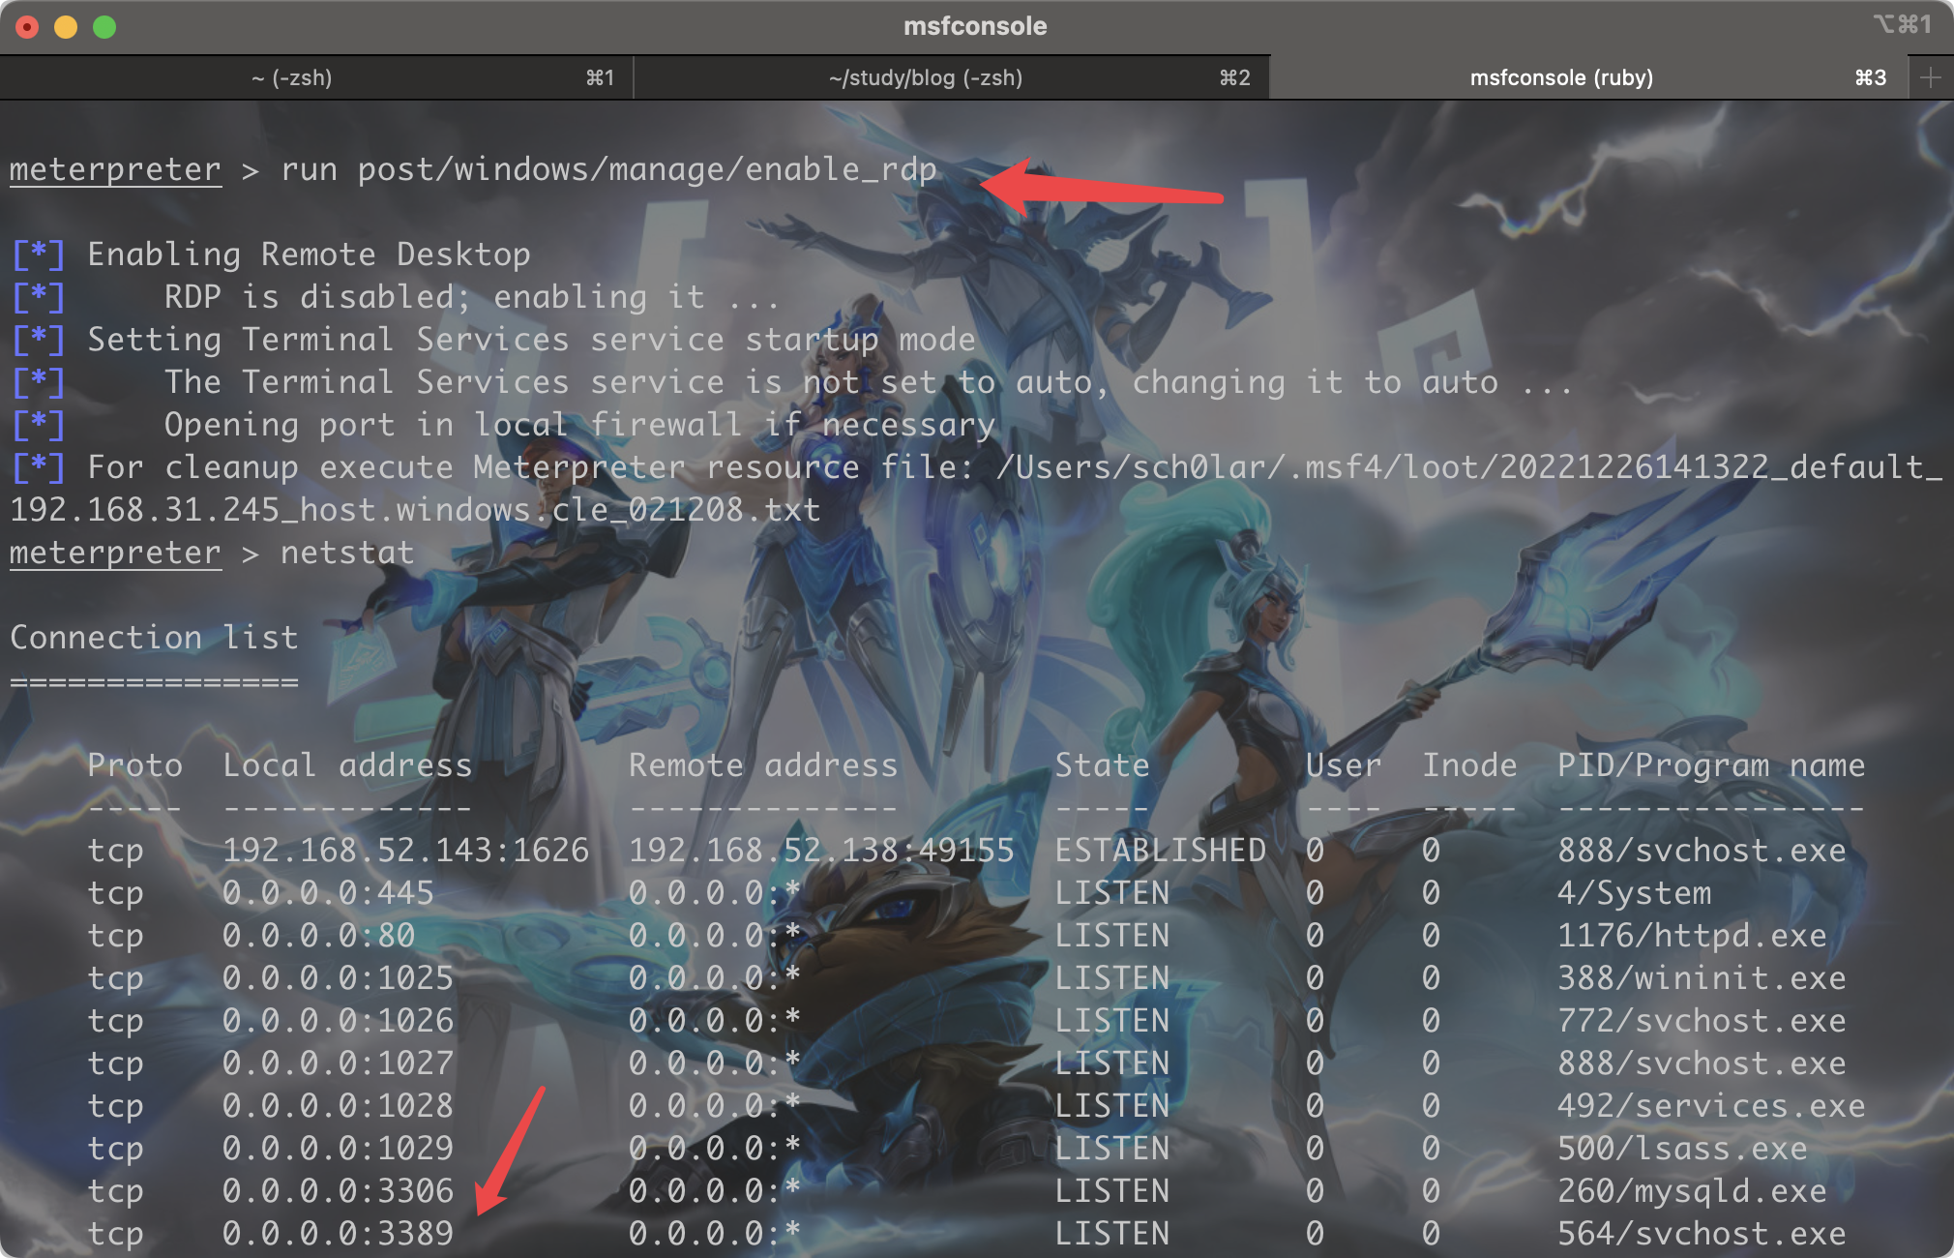Click remote address 192.168.52.138:49155
This screenshot has width=1954, height=1258.
[821, 851]
